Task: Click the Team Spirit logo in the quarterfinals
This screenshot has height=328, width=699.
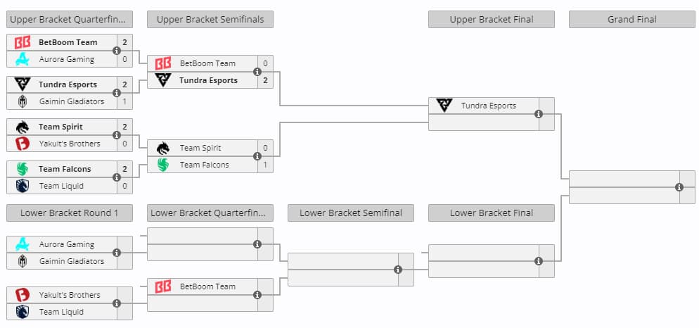Action: [23, 127]
